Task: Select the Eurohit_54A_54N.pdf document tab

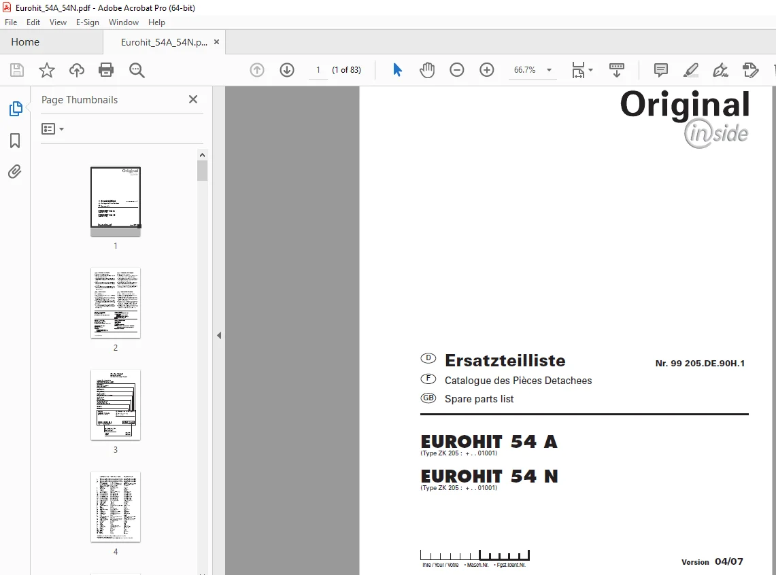Action: point(164,42)
